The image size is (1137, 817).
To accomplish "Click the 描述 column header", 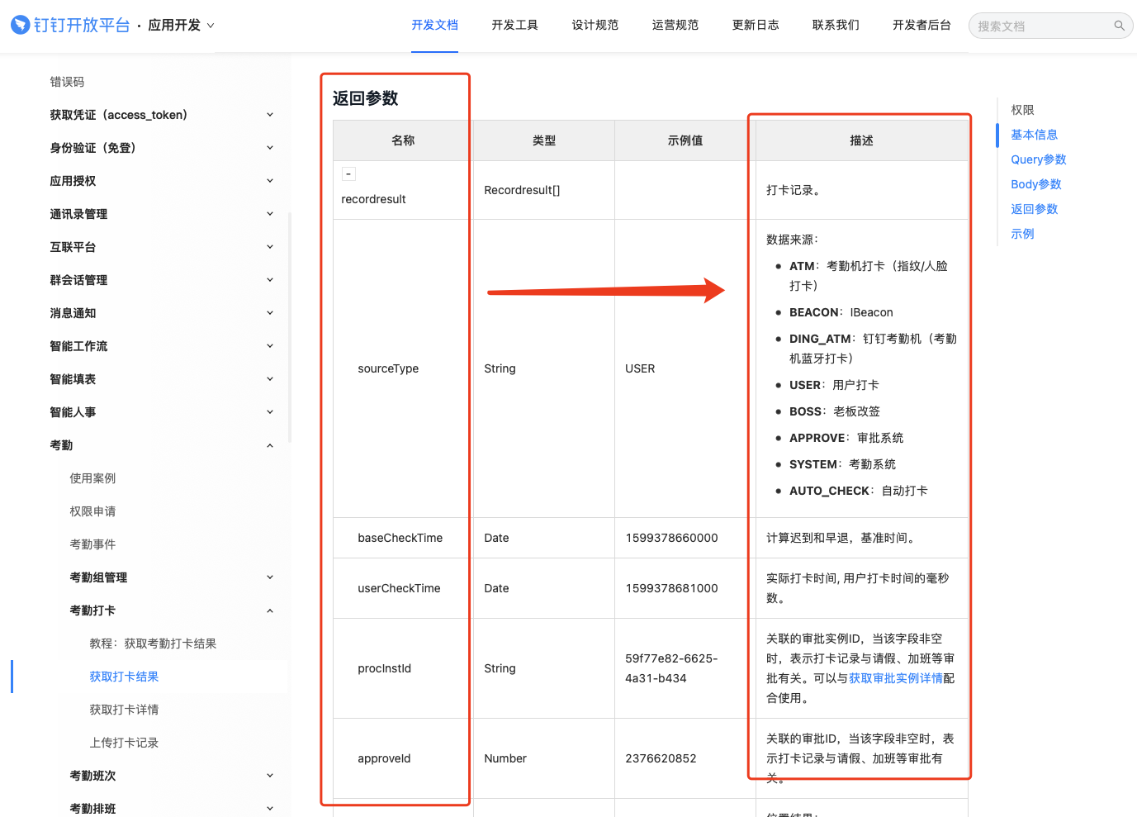I will (x=861, y=140).
